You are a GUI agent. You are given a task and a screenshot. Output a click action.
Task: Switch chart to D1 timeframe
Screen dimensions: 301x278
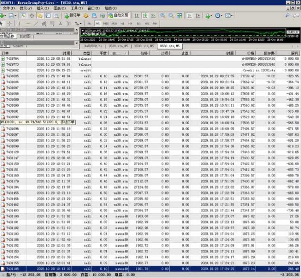(x=139, y=23)
